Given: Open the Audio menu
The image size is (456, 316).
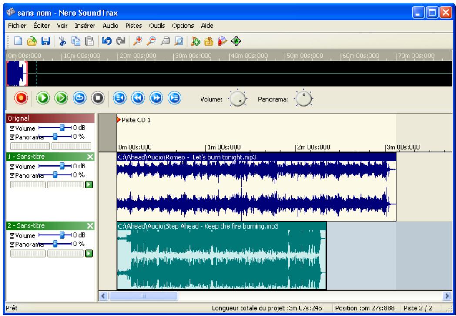Looking at the screenshot, I should tap(110, 26).
